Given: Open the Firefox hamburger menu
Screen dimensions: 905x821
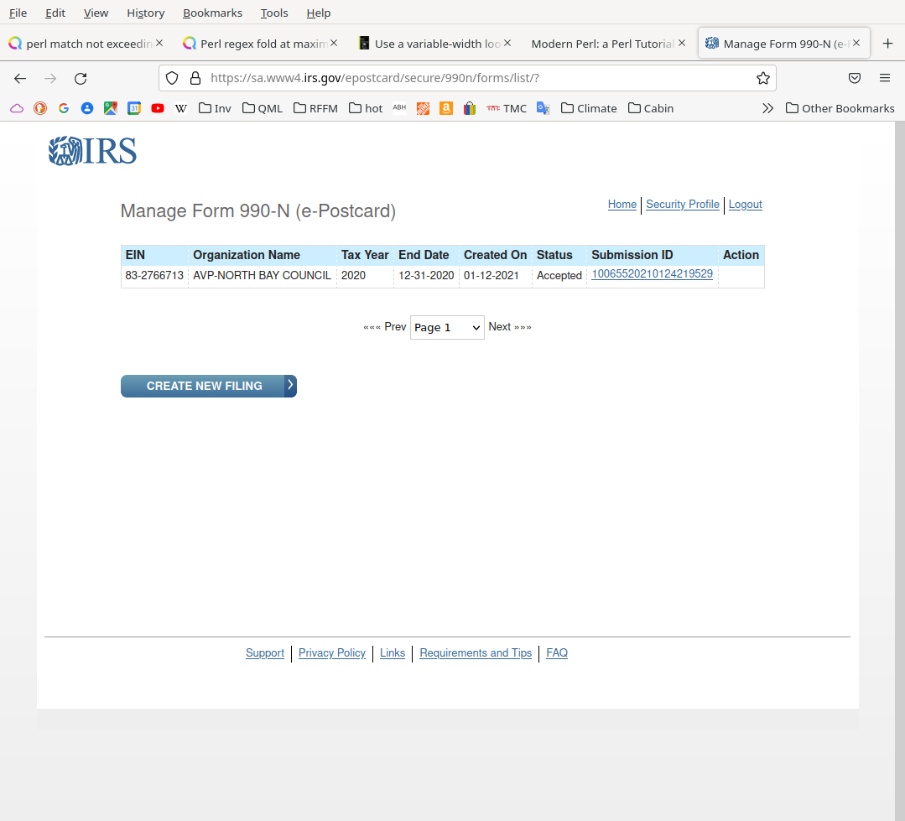Looking at the screenshot, I should 884,78.
